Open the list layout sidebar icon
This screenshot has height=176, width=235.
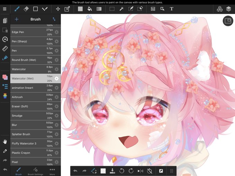[5, 87]
